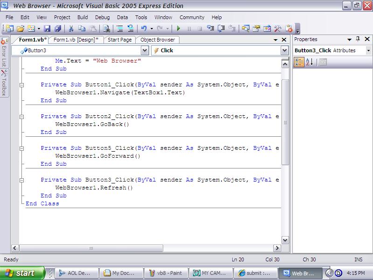This screenshot has height=280, width=373.
Task: Open the Start Page tab
Action: point(120,40)
